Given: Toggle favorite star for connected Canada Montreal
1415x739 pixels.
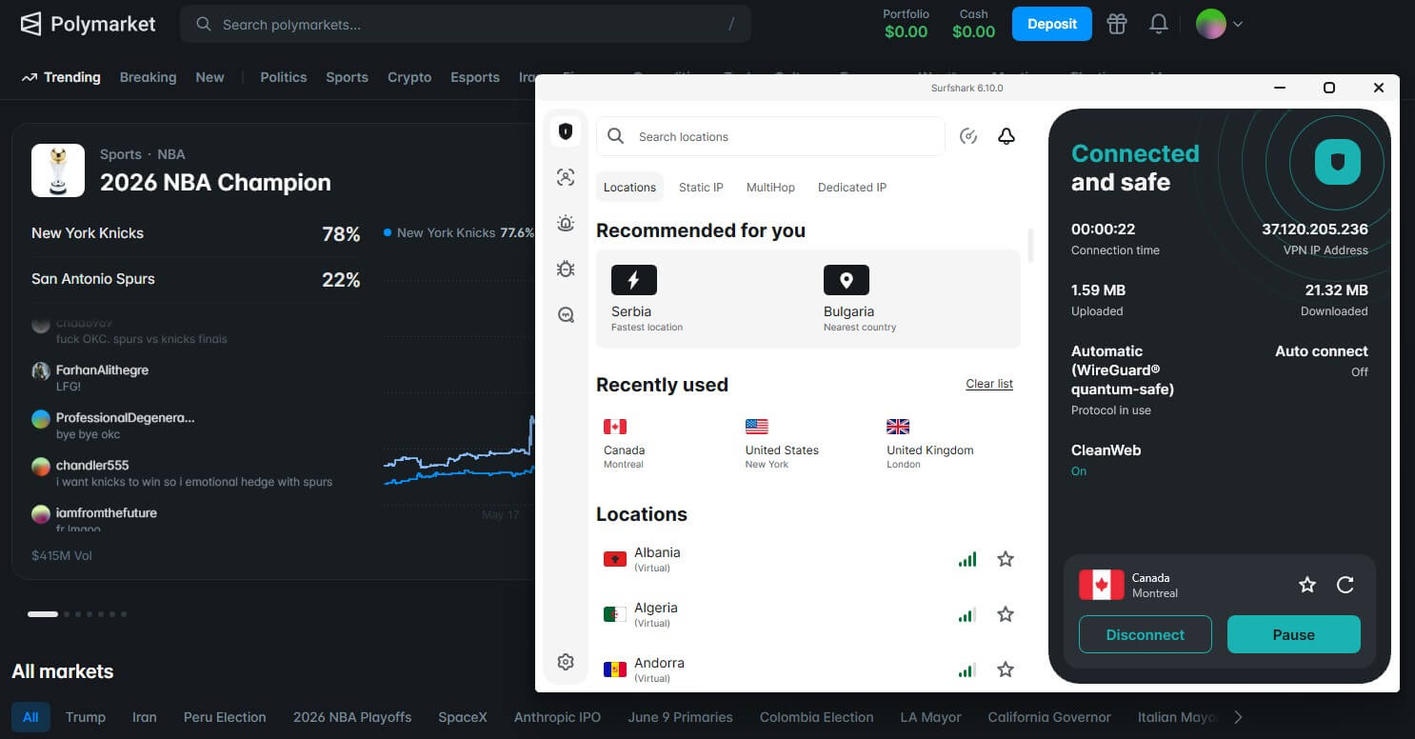Looking at the screenshot, I should coord(1307,585).
